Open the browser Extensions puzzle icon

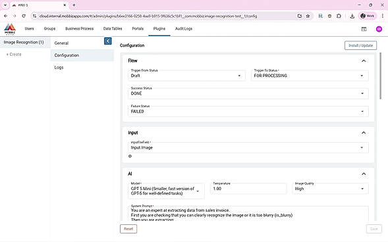pyautogui.click(x=339, y=16)
